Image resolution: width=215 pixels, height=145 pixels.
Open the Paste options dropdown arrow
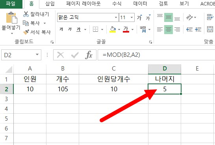point(12,33)
